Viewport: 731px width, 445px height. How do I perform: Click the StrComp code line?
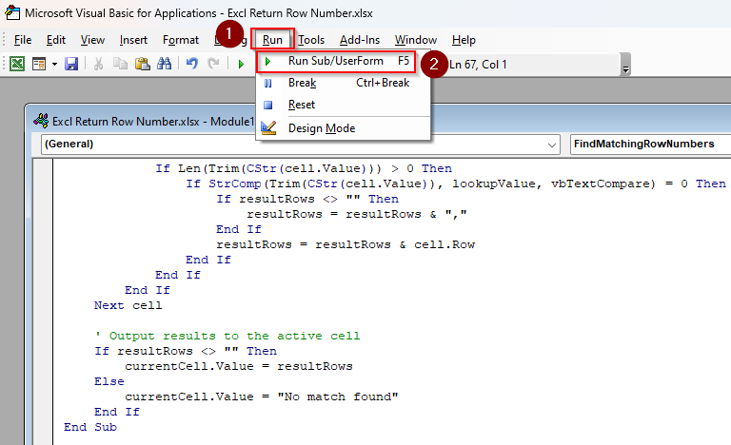tap(456, 184)
